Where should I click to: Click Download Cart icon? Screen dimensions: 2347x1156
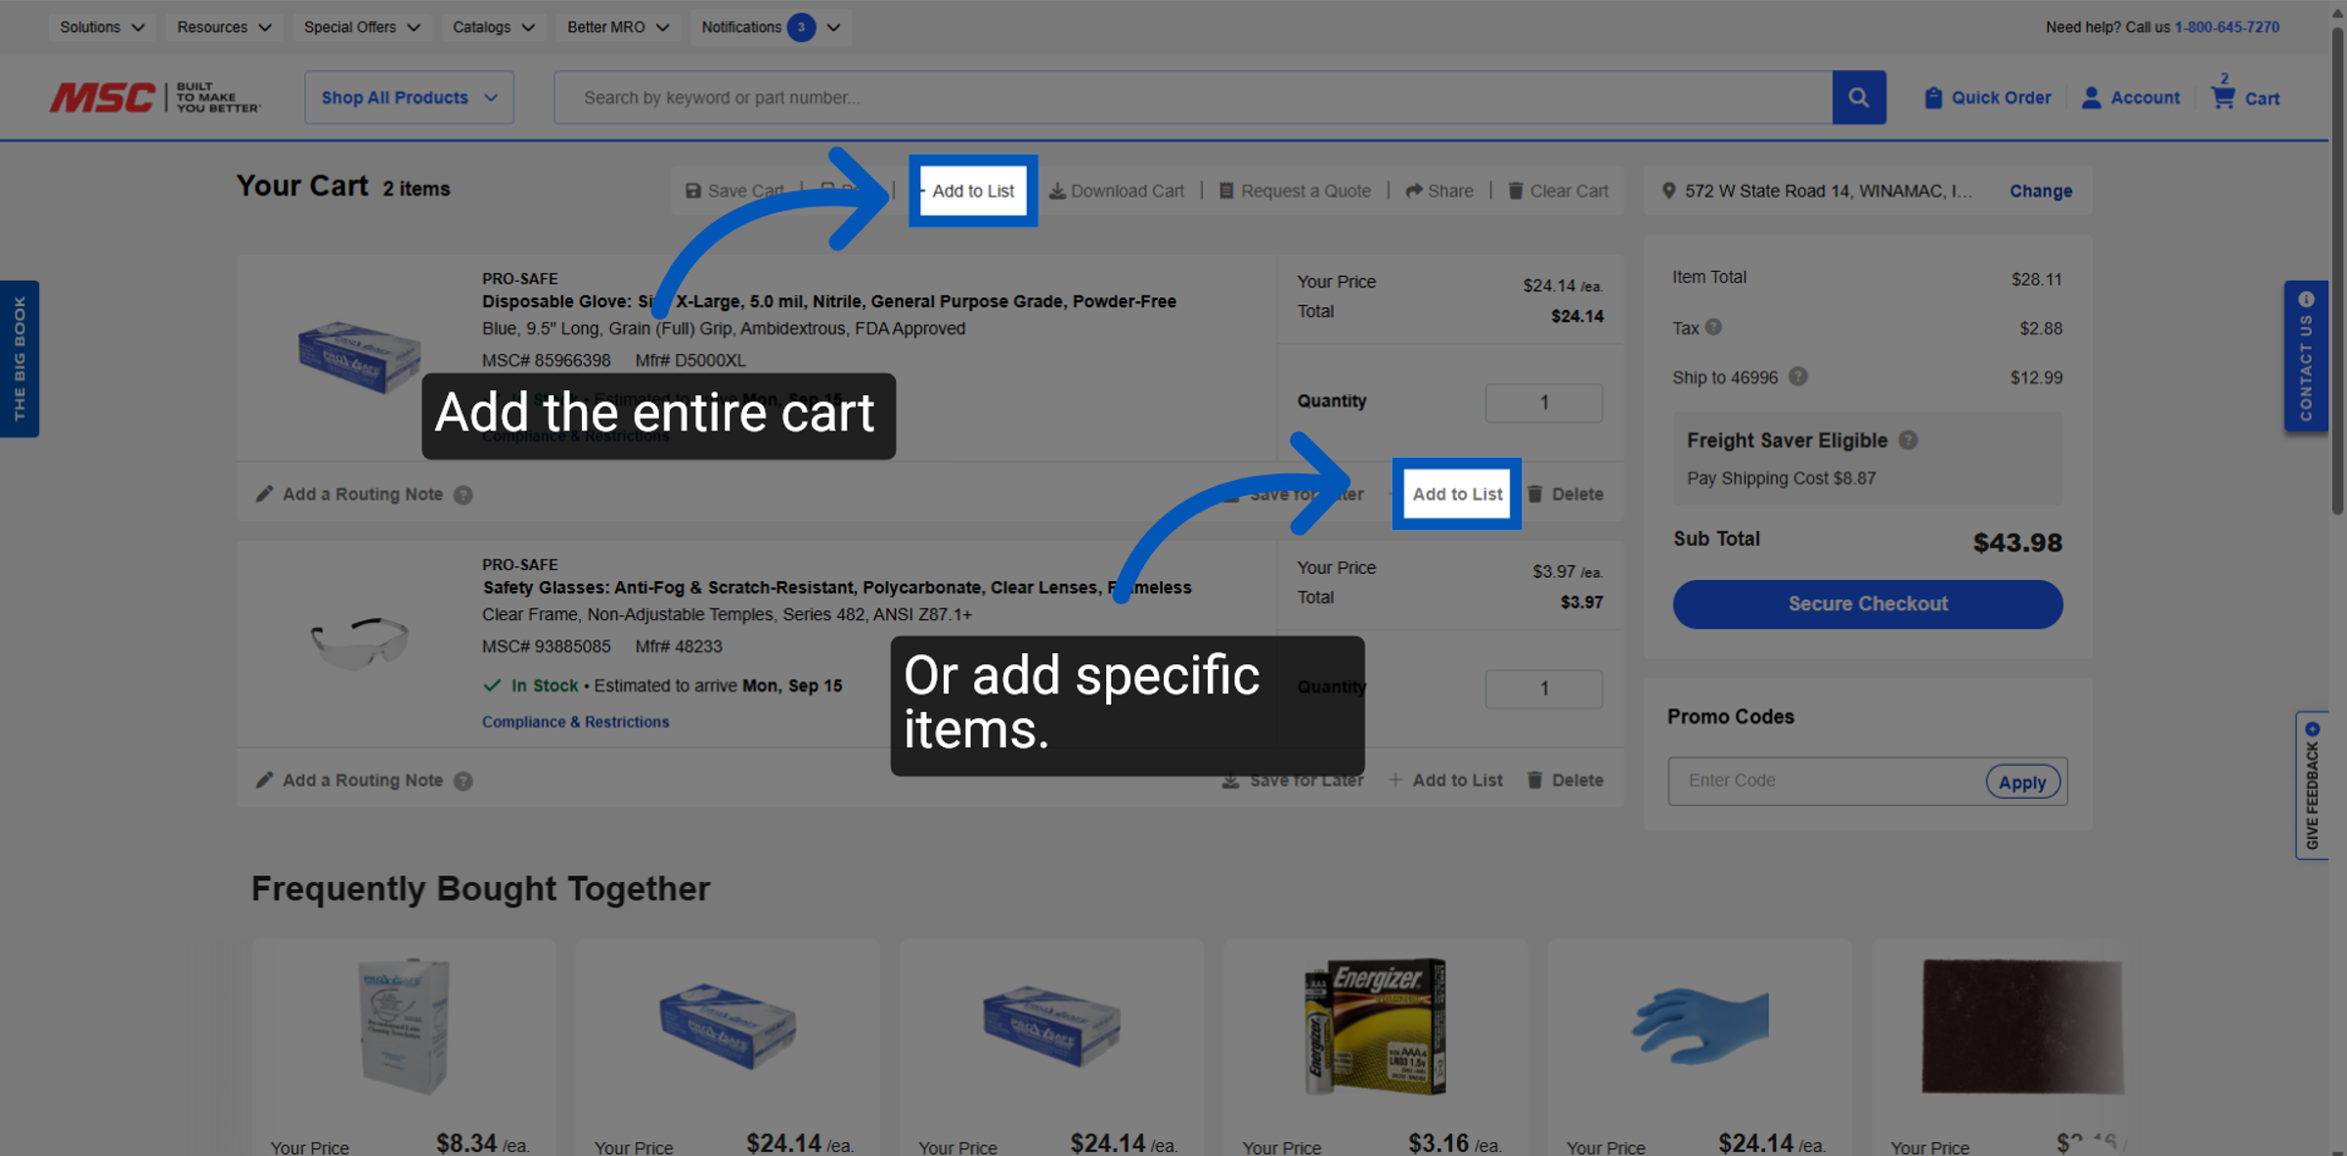point(1057,191)
